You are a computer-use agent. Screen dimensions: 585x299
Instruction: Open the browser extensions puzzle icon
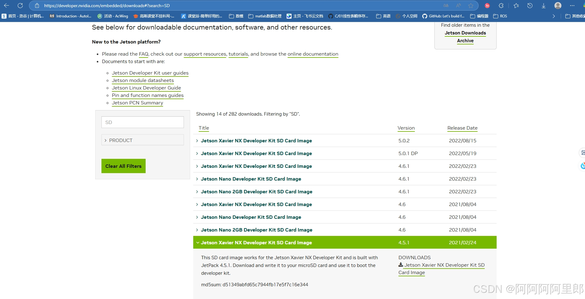501,6
